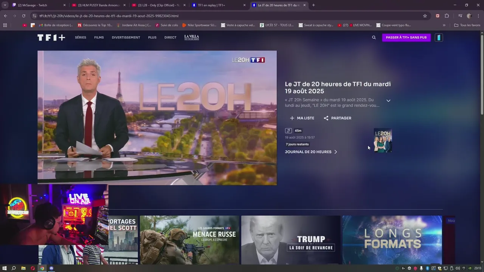Open the media control icon in Chrome toolbar
Viewport: 484px width, 272px height.
coord(460,16)
